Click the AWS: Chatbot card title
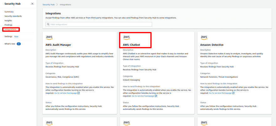This screenshot has width=276, height=126. pos(131,45)
